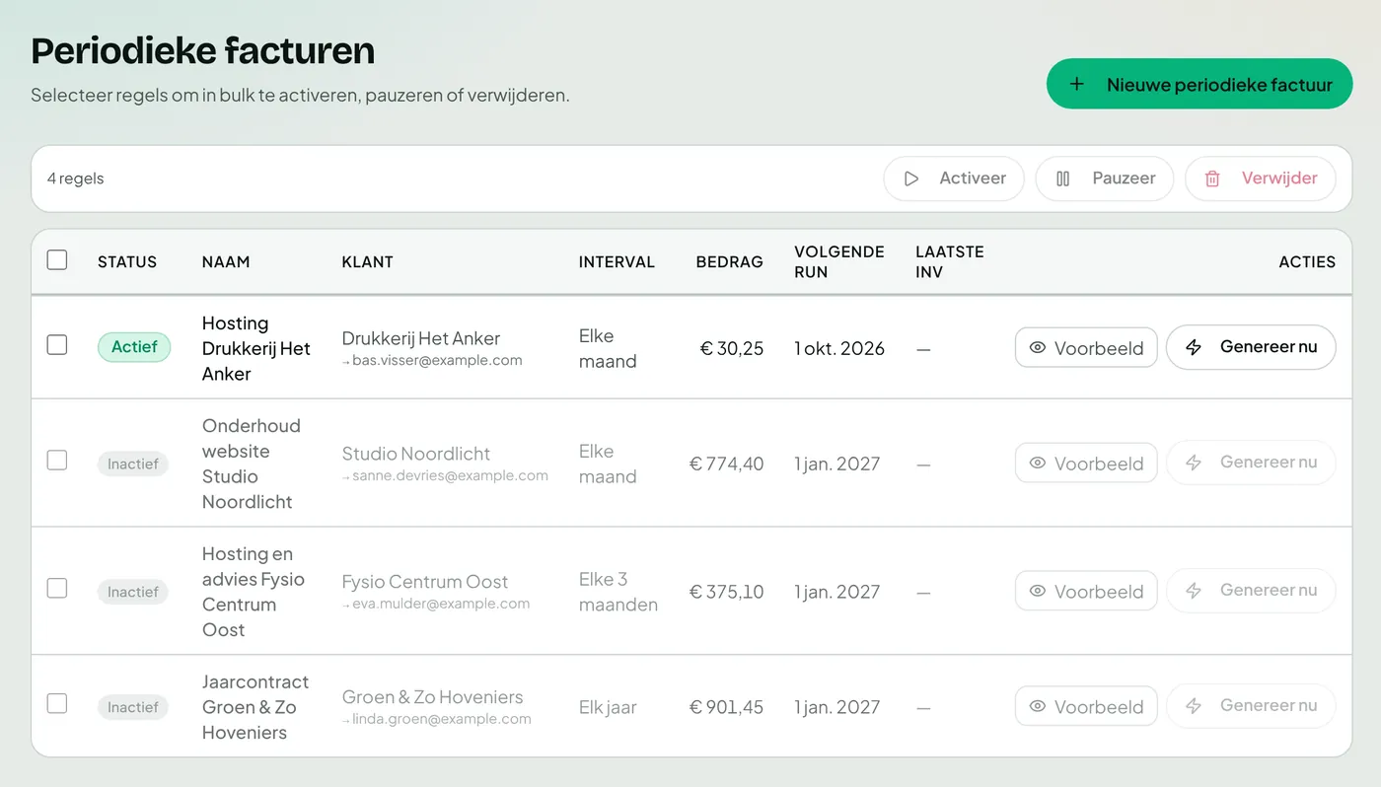1381x787 pixels.
Task: Click the pause icon beside Pauzeer
Action: click(1063, 179)
